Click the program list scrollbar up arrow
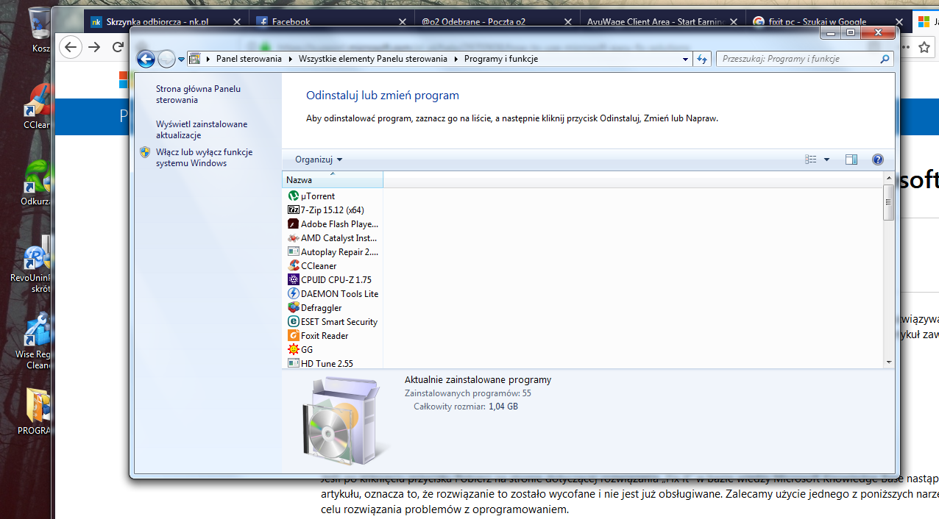Screen dimensions: 939x519 889,179
